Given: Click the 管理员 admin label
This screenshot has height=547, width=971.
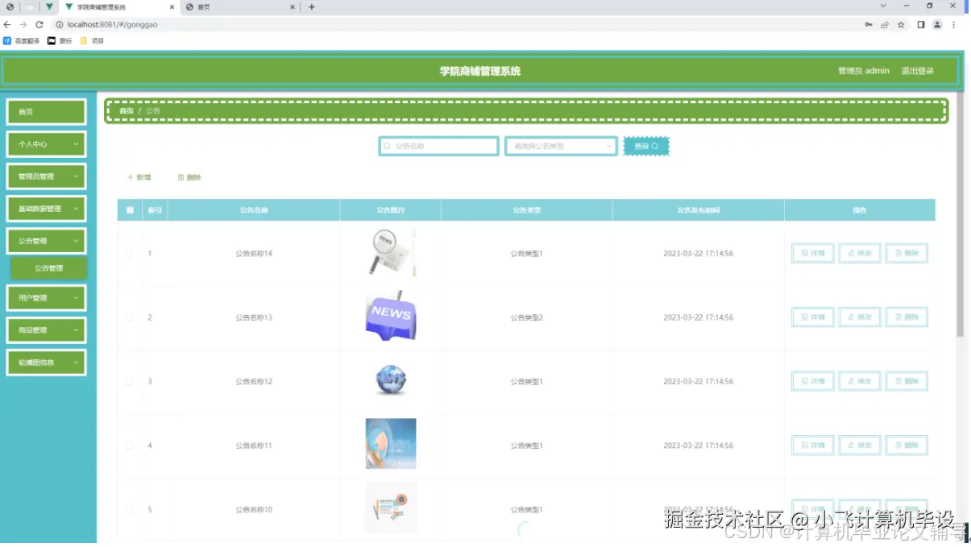Looking at the screenshot, I should coord(864,71).
